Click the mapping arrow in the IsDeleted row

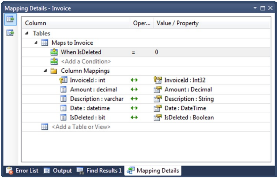pos(134,118)
